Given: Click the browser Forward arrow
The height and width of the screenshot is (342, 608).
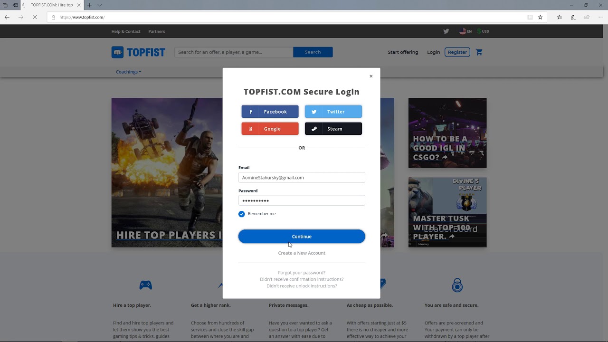Looking at the screenshot, I should pos(21,17).
